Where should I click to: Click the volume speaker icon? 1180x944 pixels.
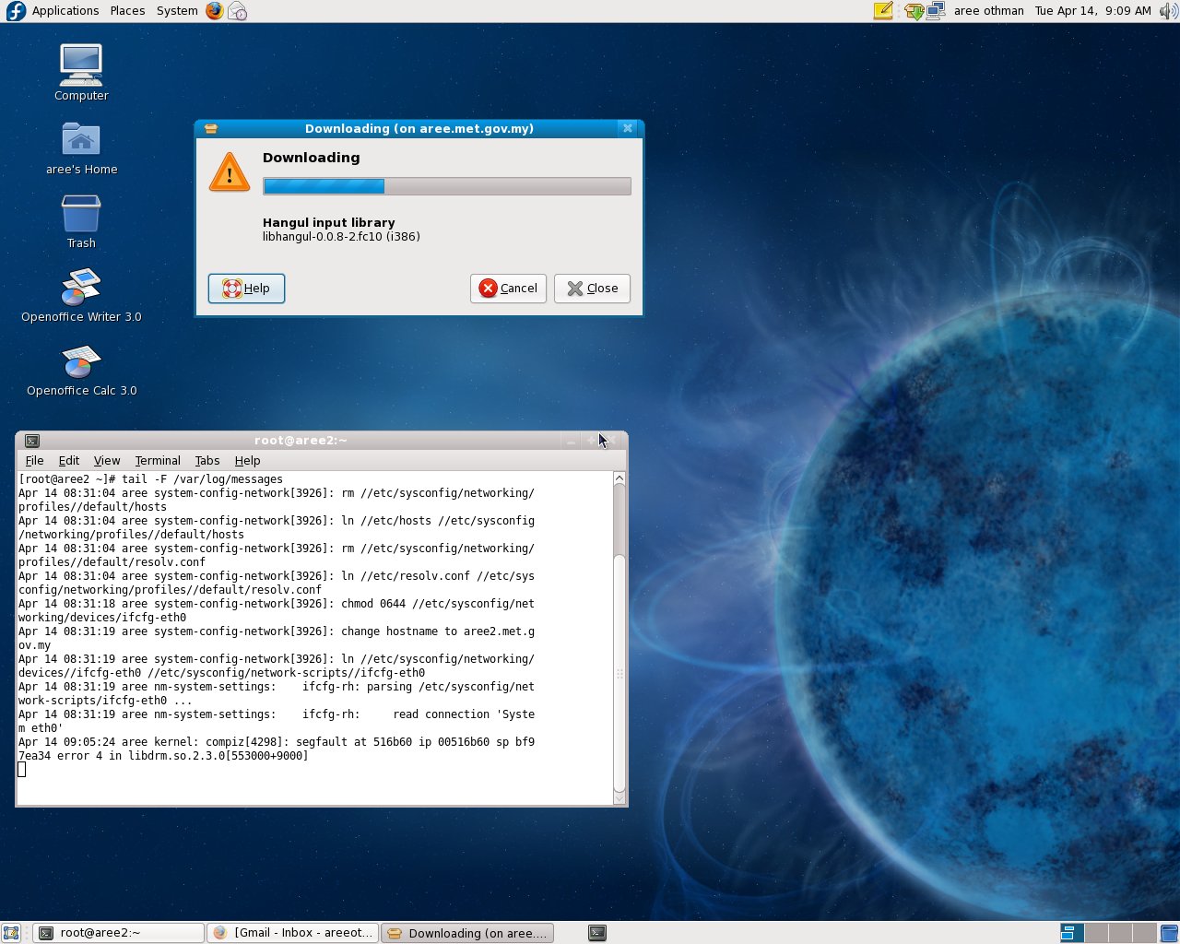1168,11
